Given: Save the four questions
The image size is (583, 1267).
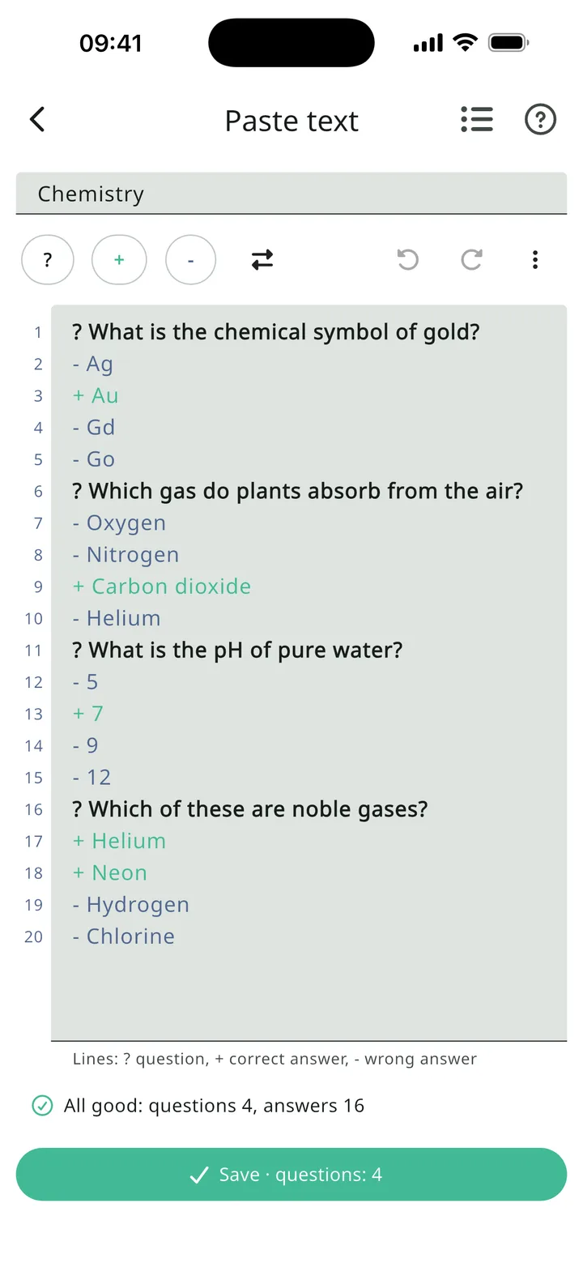Looking at the screenshot, I should coord(291,1175).
